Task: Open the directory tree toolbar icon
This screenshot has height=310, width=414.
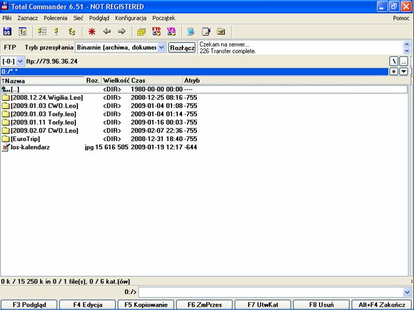Action: click(23, 32)
